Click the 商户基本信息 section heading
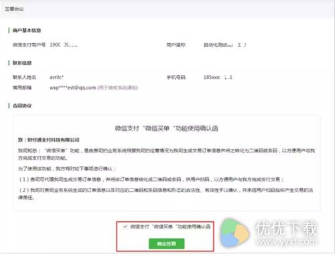Screen dimensions: 335x256 [27, 30]
